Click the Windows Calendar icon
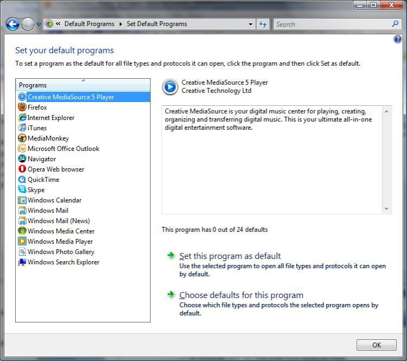Screen dimensions: 407x361 [x=22, y=200]
